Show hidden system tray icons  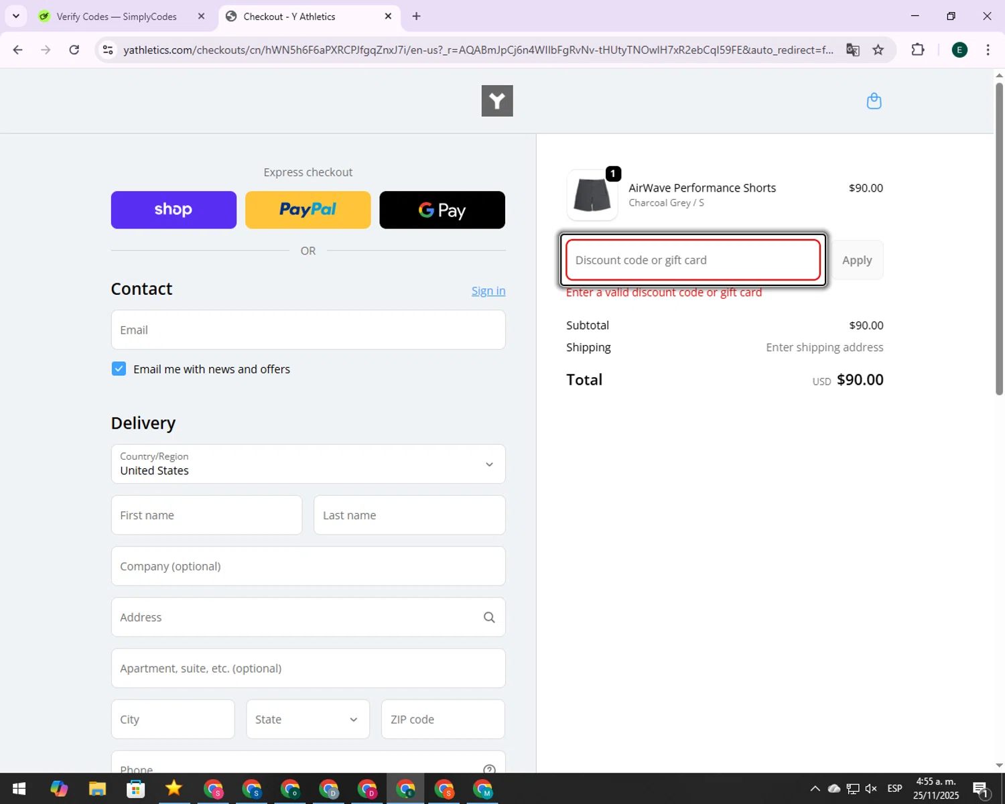click(815, 789)
